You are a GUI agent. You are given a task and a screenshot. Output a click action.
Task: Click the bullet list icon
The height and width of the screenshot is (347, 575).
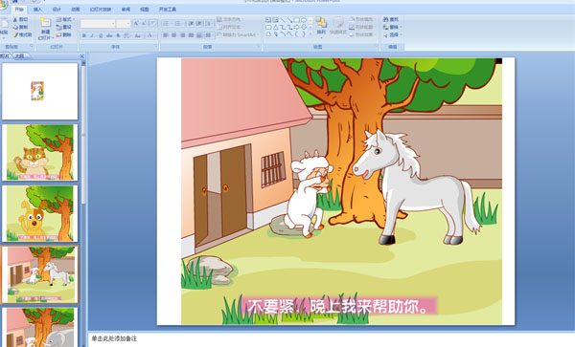(166, 24)
